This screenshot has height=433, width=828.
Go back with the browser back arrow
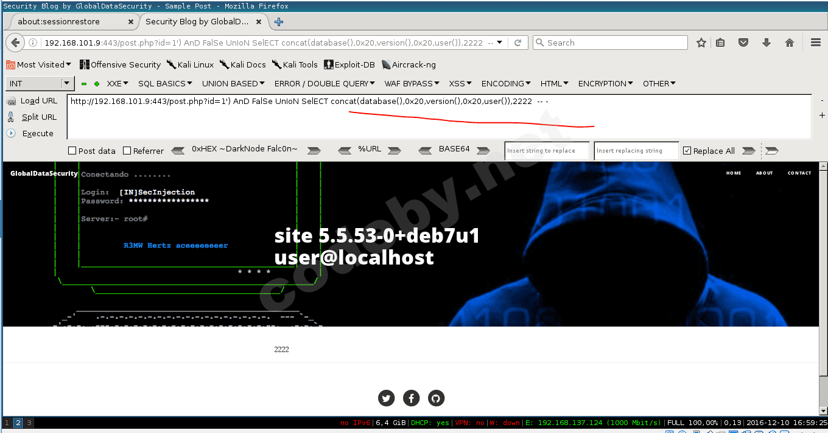pyautogui.click(x=15, y=43)
